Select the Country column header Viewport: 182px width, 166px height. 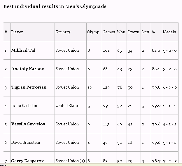[63, 32]
